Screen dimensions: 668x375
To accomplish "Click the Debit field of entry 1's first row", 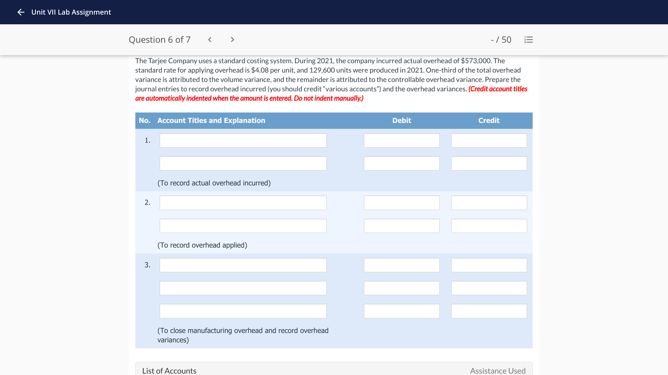I will pos(401,140).
